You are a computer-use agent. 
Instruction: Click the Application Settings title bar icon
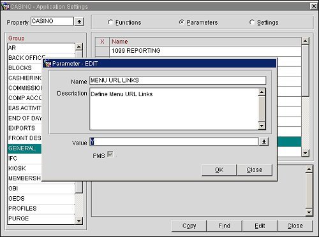5,6
